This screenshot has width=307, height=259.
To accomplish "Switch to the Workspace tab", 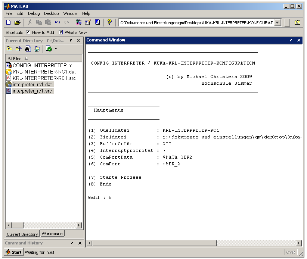I will (52, 234).
